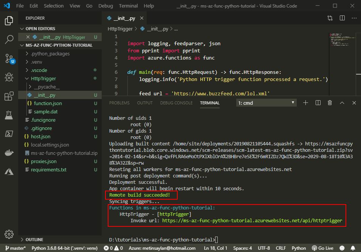Switch to the Problems panel tab
Image resolution: width=361 pixels, height=252 pixels.
pos(119,103)
